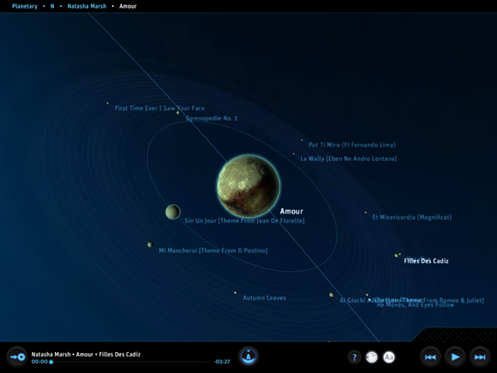Skip to the next track
Screen dimensions: 497x373
click(480, 357)
